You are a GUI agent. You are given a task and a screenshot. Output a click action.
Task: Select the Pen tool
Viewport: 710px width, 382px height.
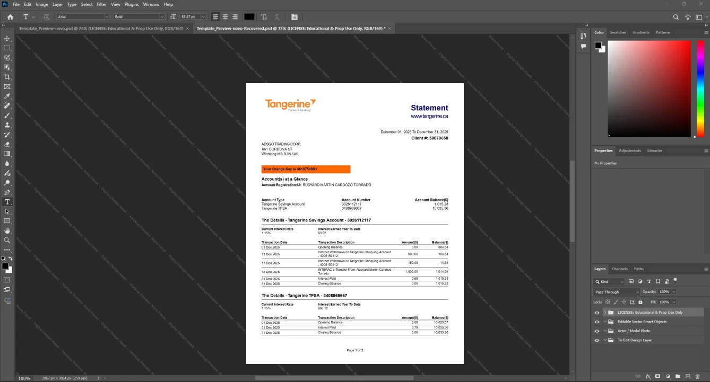(x=7, y=192)
